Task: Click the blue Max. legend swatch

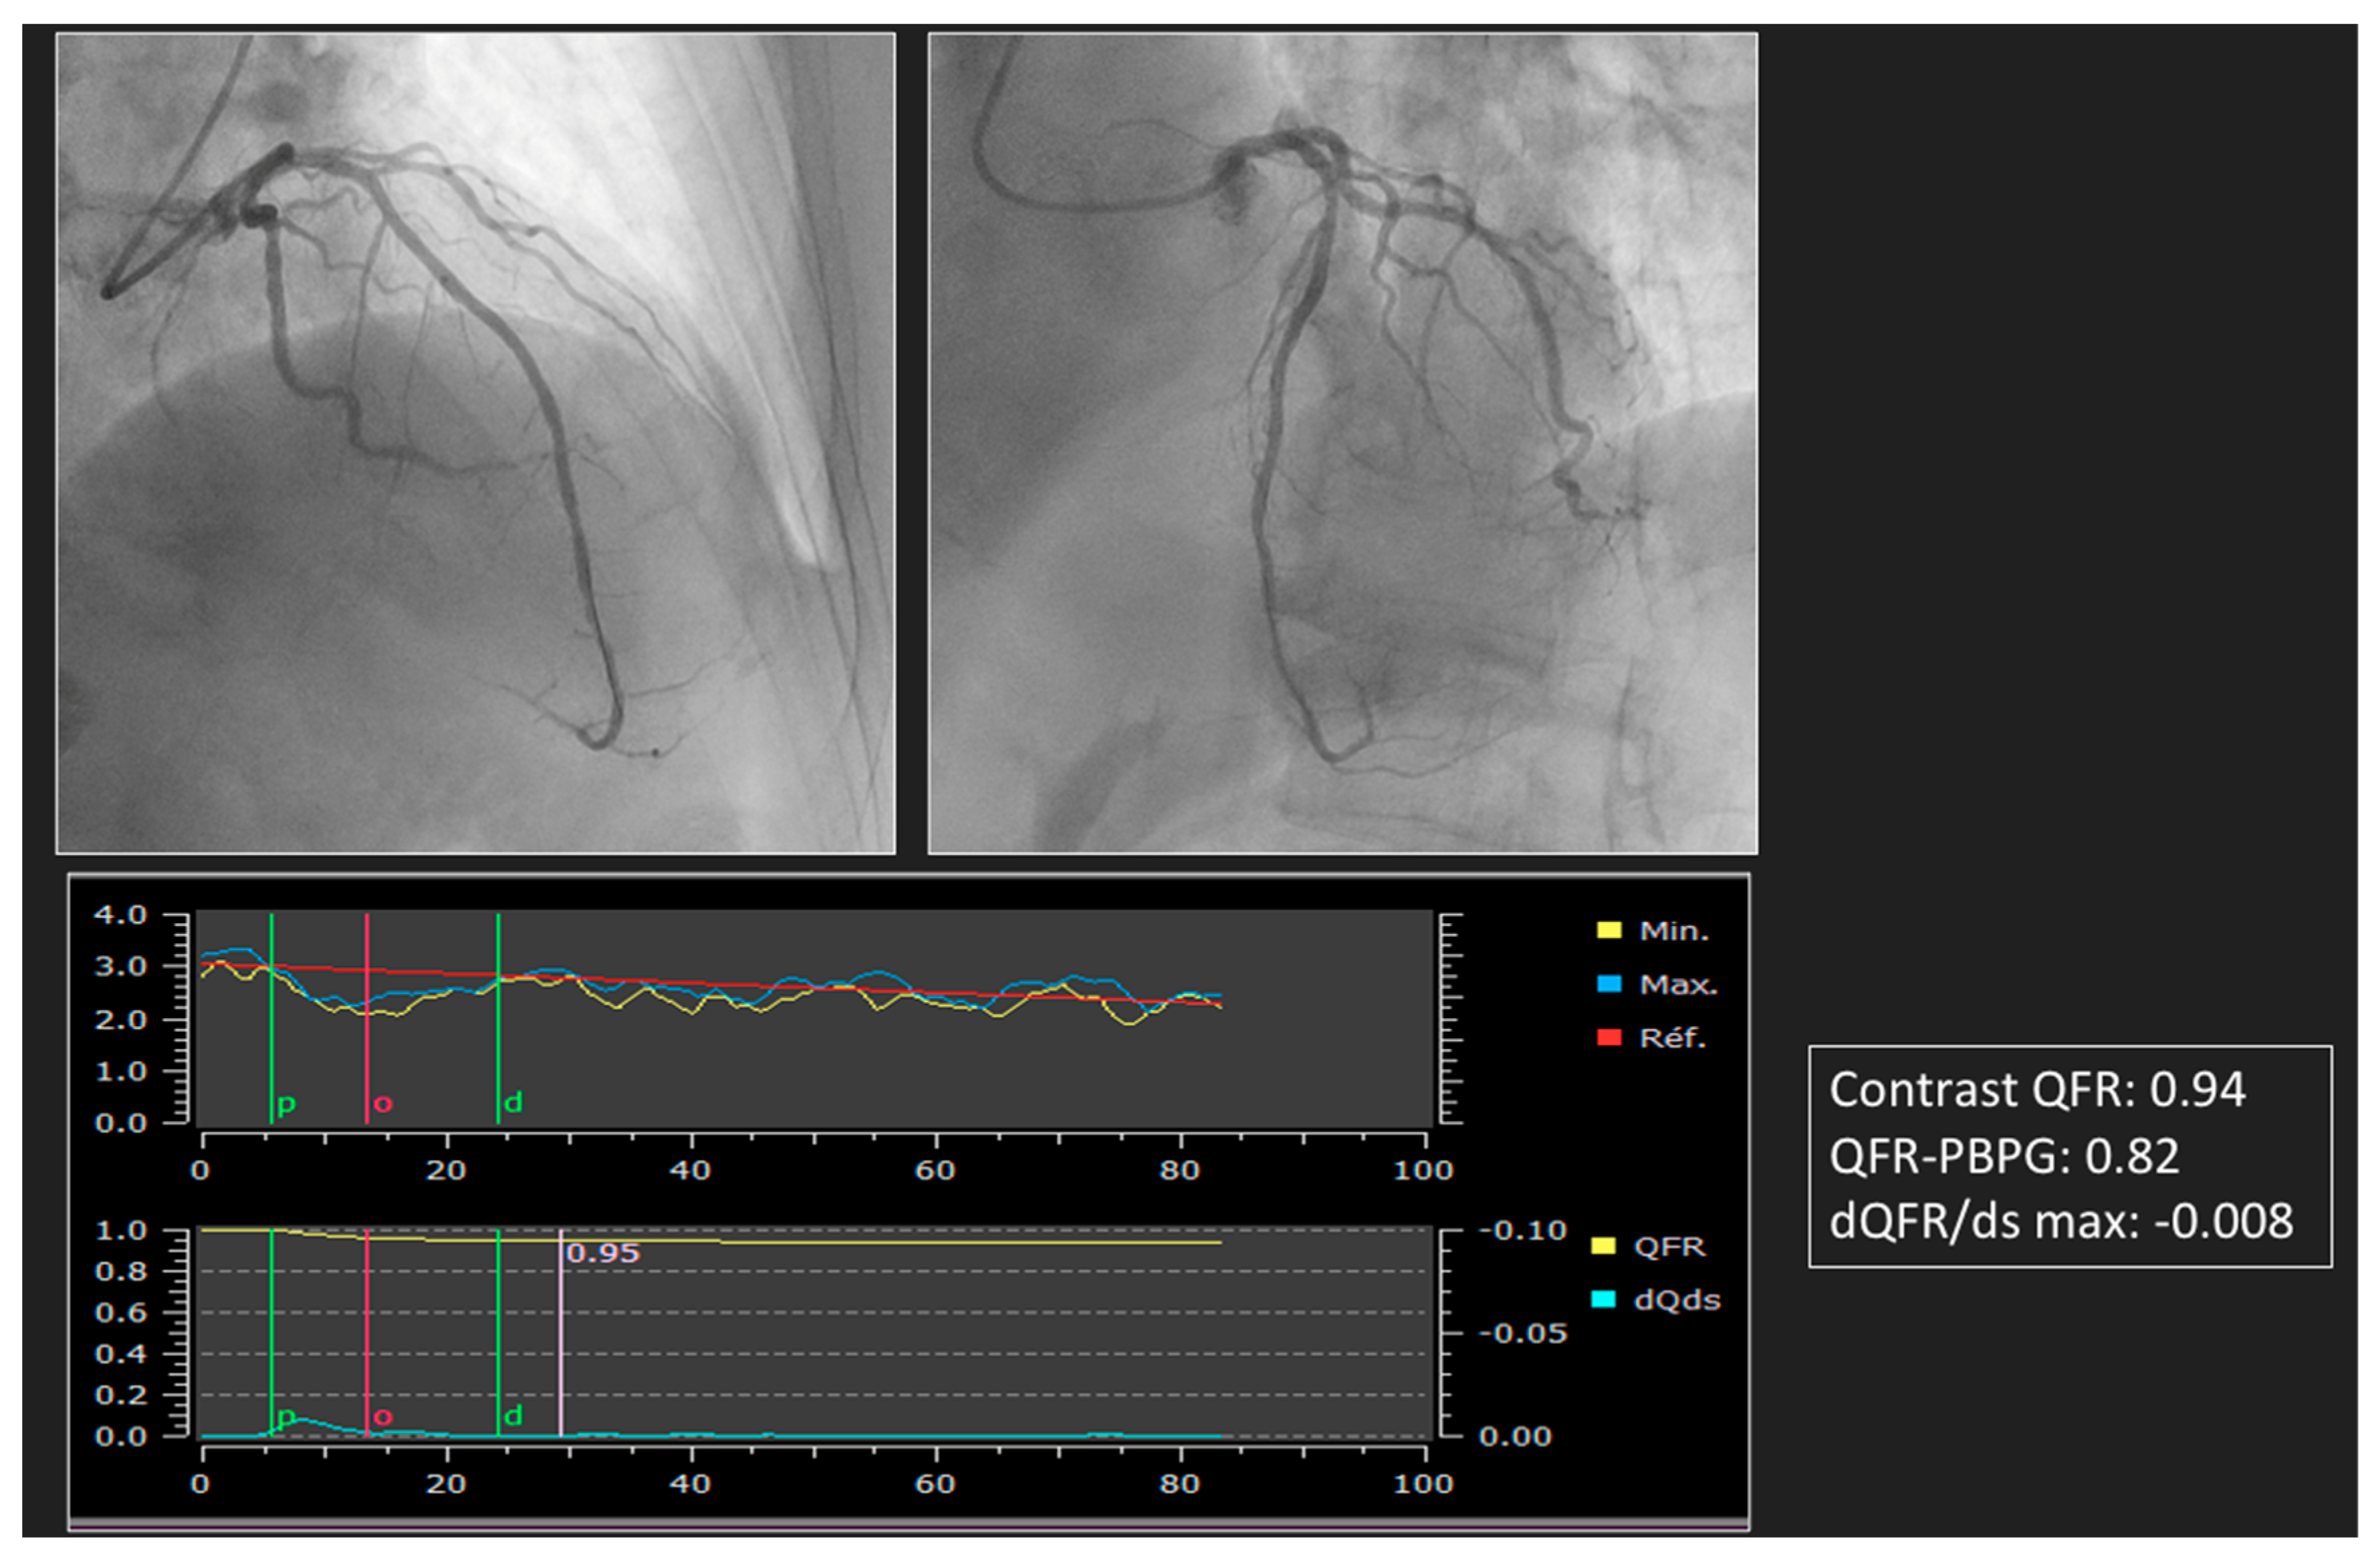Action: coord(1608,984)
